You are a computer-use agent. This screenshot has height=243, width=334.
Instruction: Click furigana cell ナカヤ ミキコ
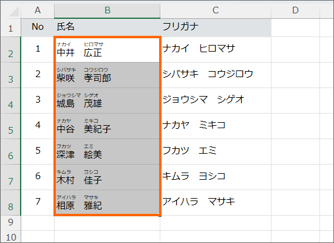(216, 126)
